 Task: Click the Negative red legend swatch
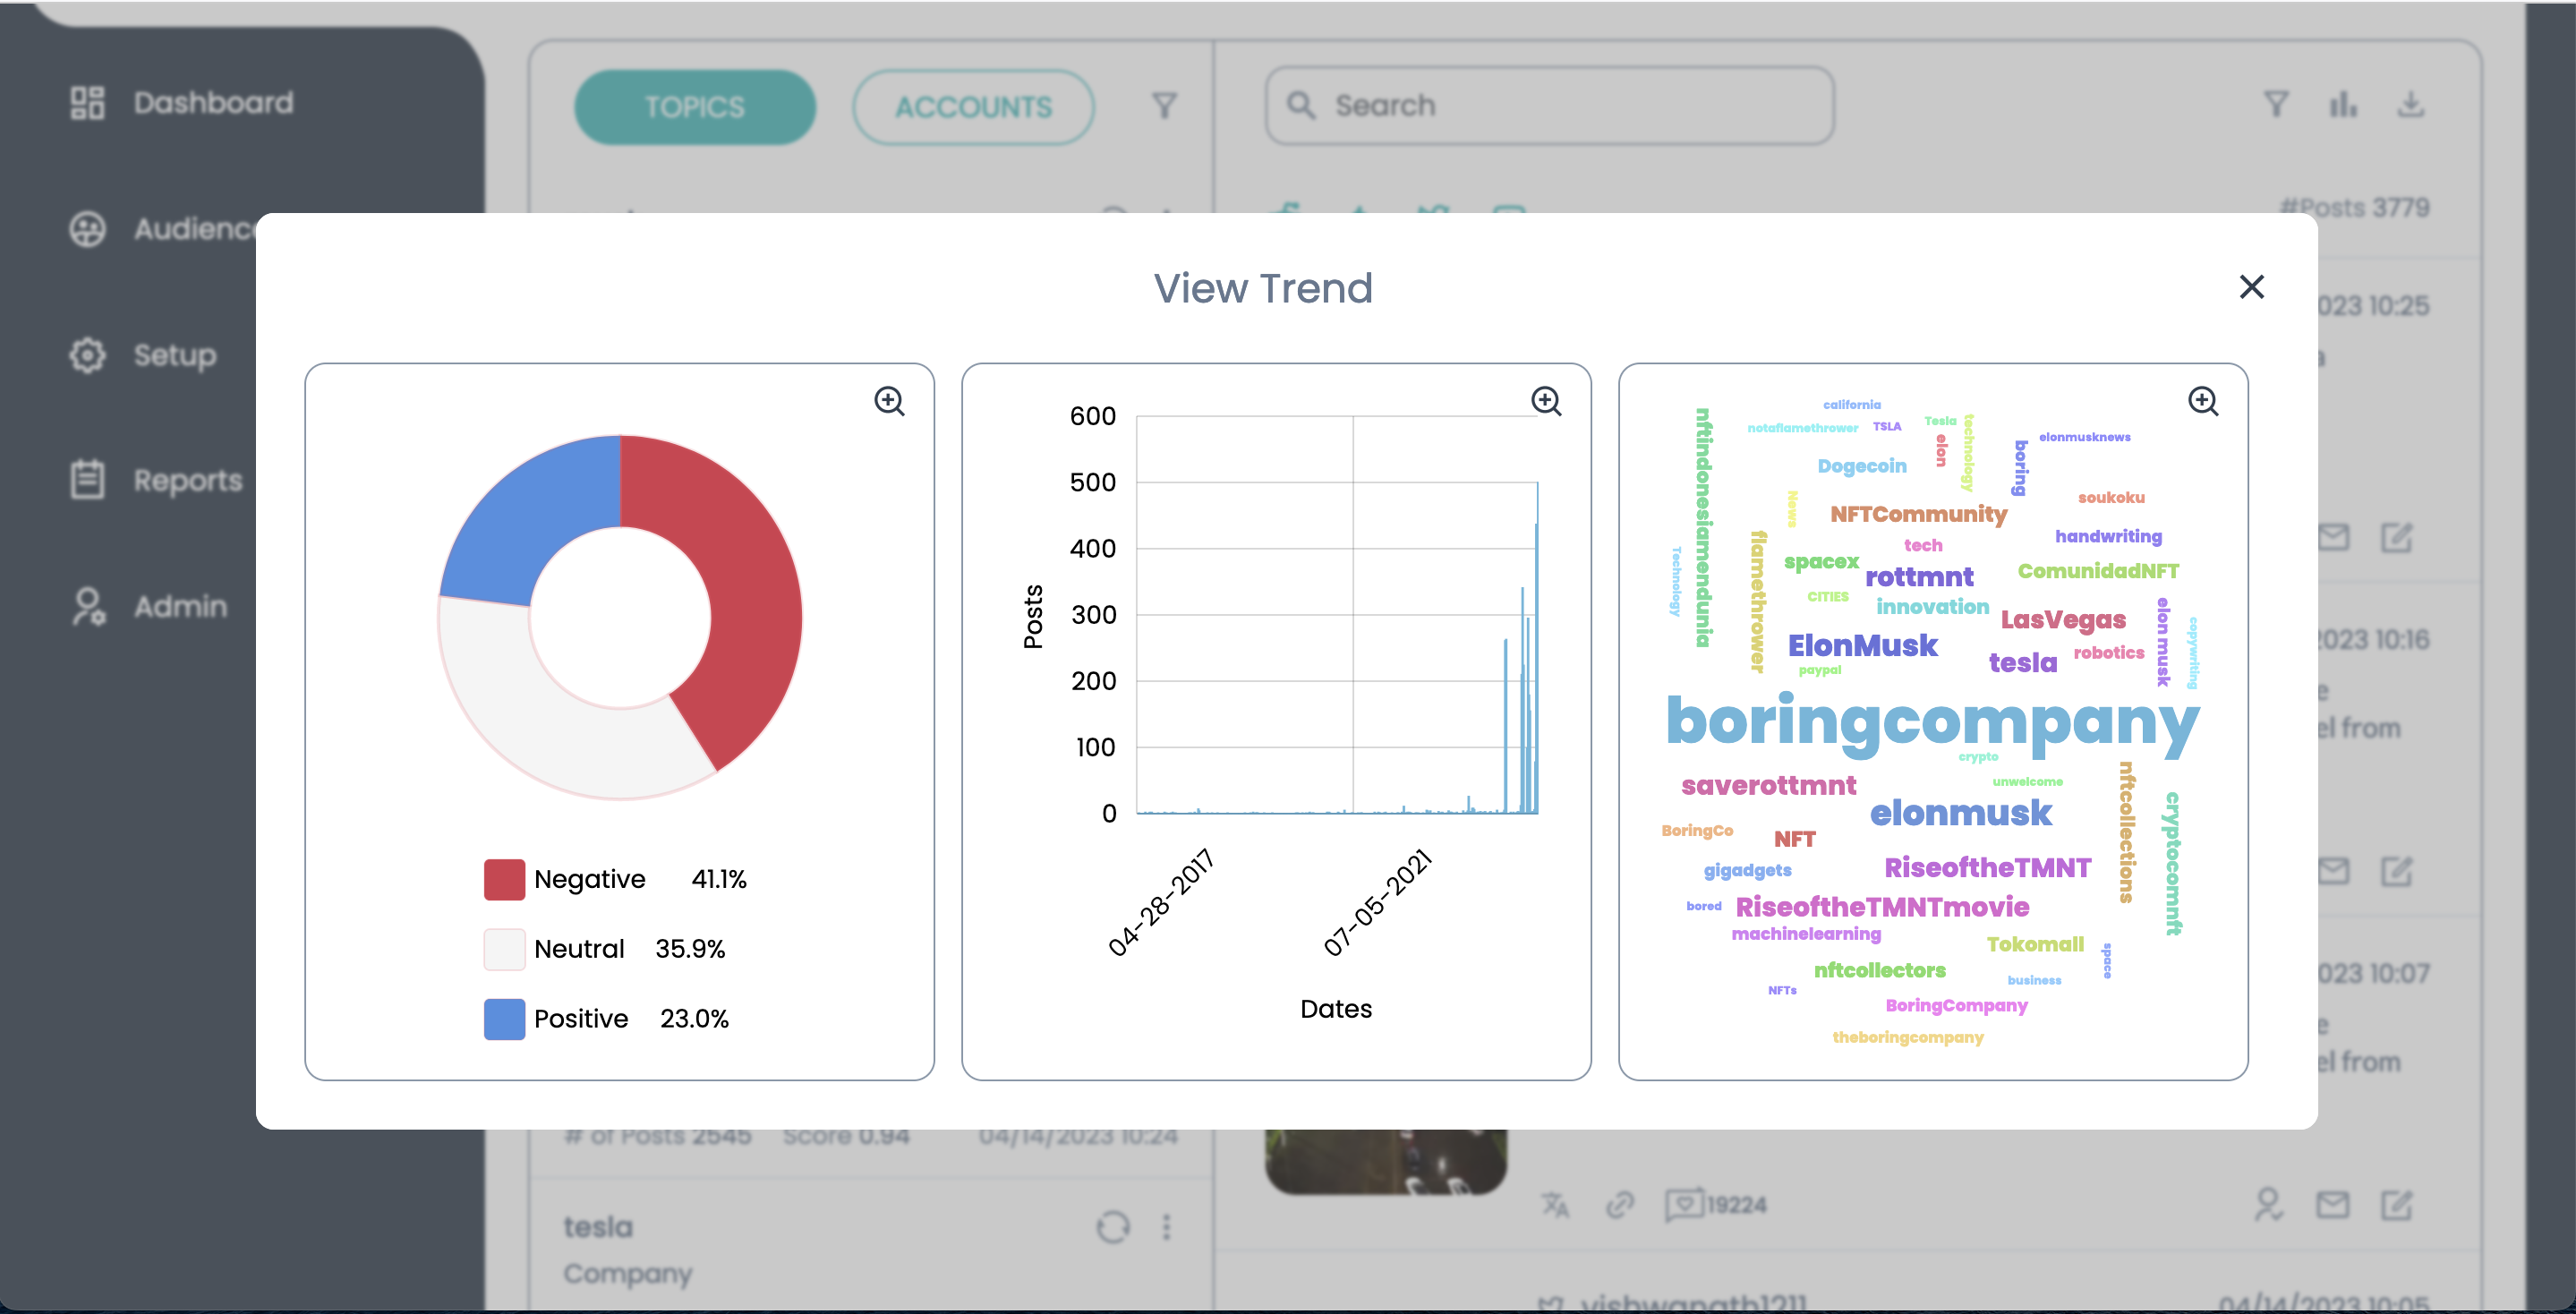(x=504, y=879)
